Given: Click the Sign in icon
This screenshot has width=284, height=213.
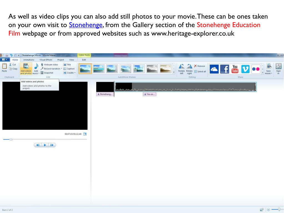Looking at the screenshot, I should [278, 66].
